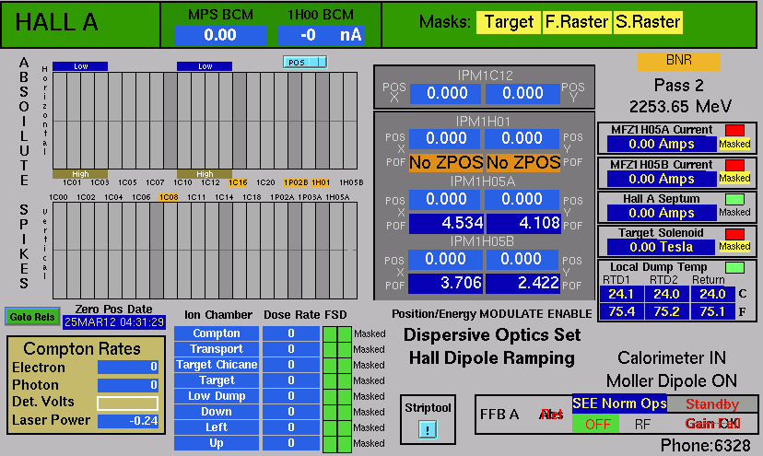Viewport: 763px width, 456px height.
Task: Click the IPM1H05A POF value 4.534
Action: tap(446, 223)
